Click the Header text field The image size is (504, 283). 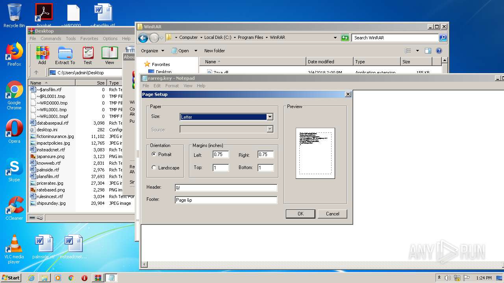(226, 188)
